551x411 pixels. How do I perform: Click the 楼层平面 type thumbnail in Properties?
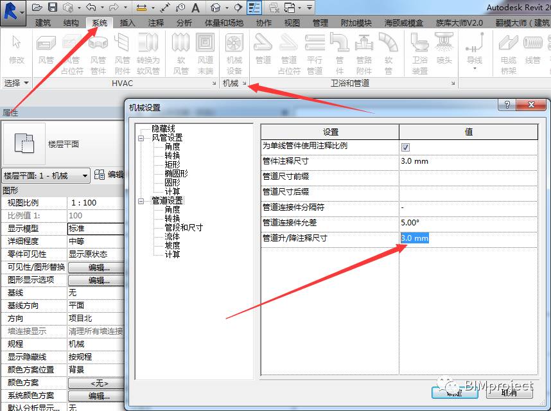[24, 144]
